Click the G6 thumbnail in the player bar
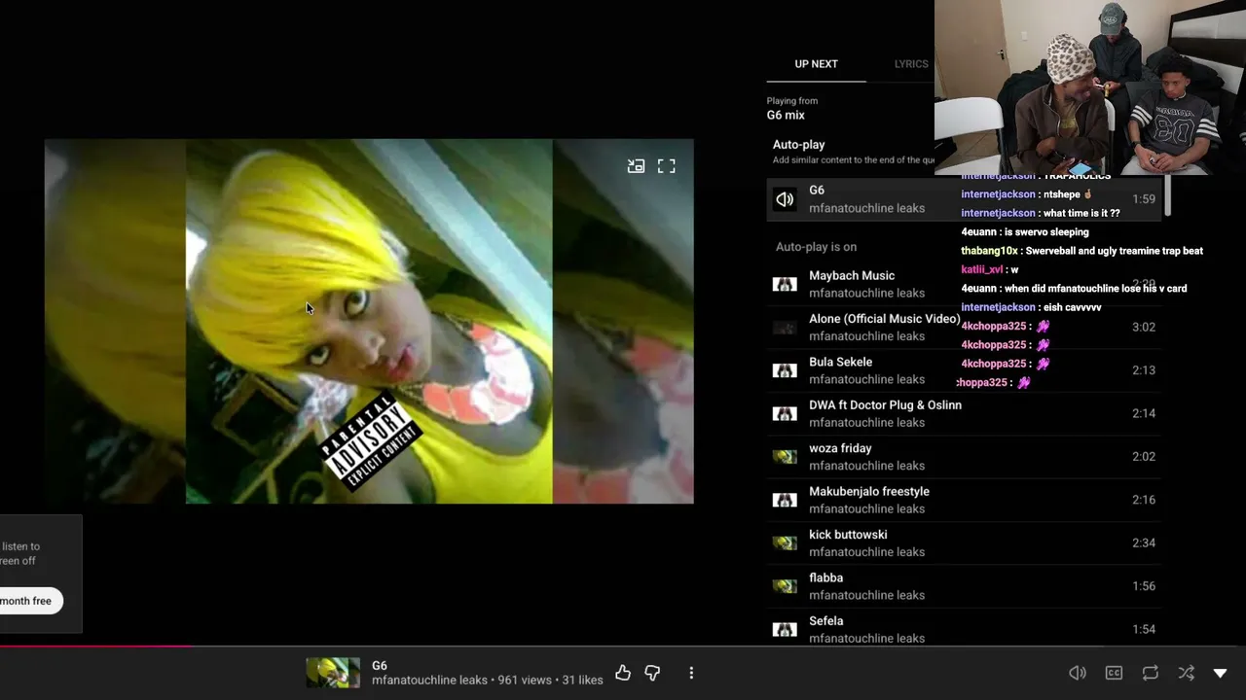The image size is (1246, 700). click(x=333, y=673)
